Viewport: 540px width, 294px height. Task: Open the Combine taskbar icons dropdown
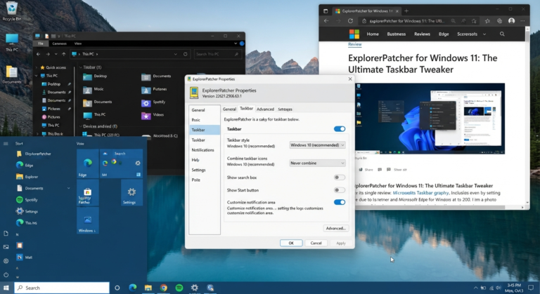(317, 163)
